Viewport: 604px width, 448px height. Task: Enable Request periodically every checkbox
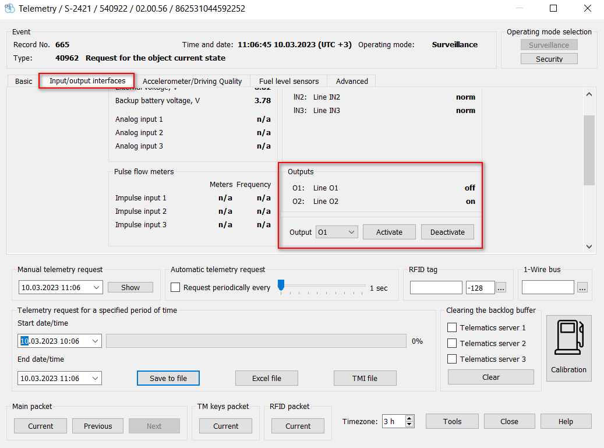(x=175, y=288)
